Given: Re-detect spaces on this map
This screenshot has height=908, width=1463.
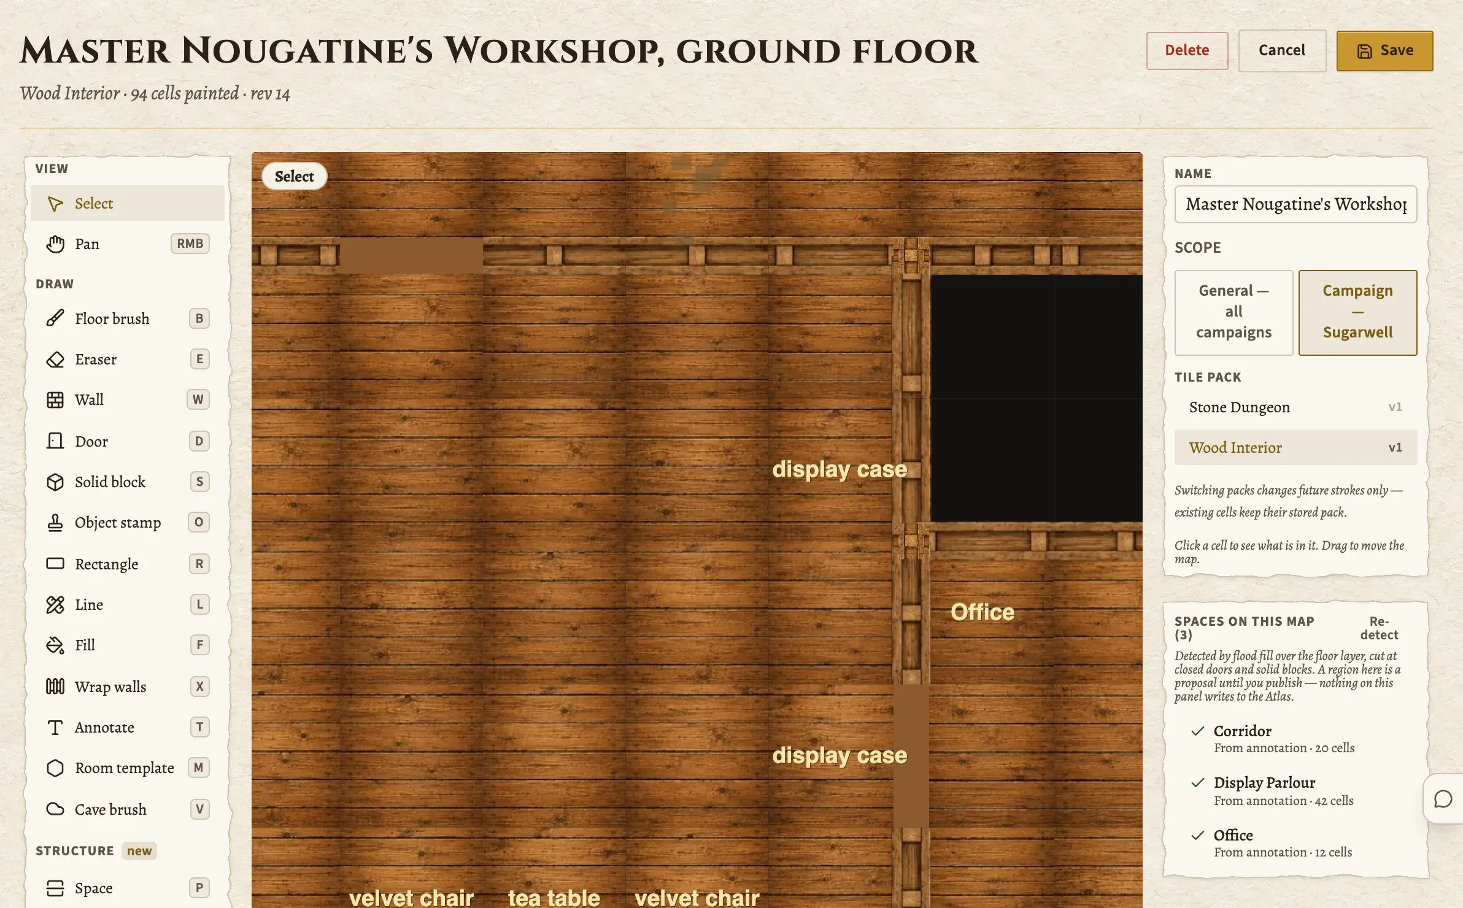Looking at the screenshot, I should click(x=1379, y=628).
